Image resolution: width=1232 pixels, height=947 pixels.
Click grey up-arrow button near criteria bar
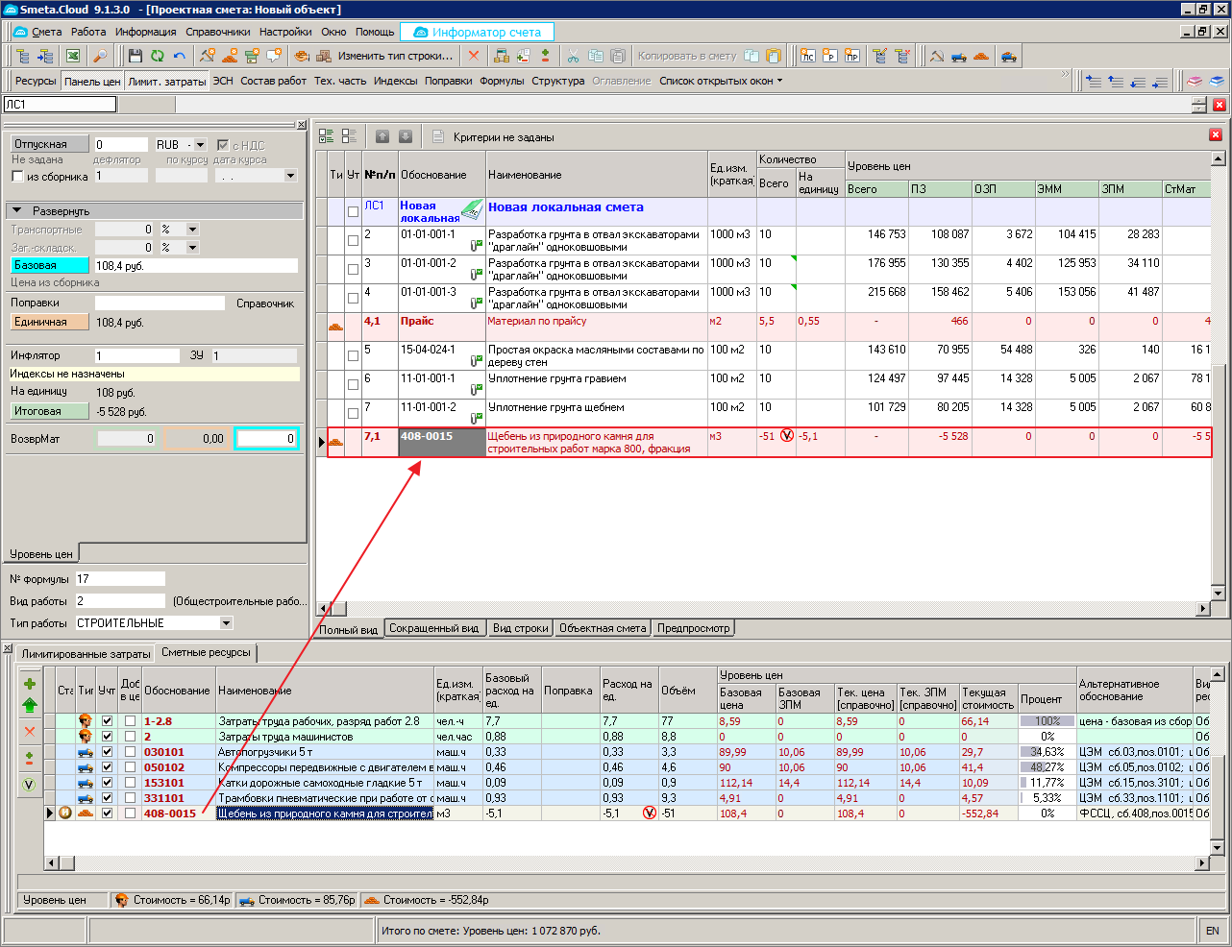coord(382,136)
